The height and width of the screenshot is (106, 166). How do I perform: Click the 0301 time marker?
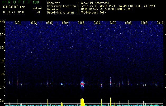click(18, 23)
